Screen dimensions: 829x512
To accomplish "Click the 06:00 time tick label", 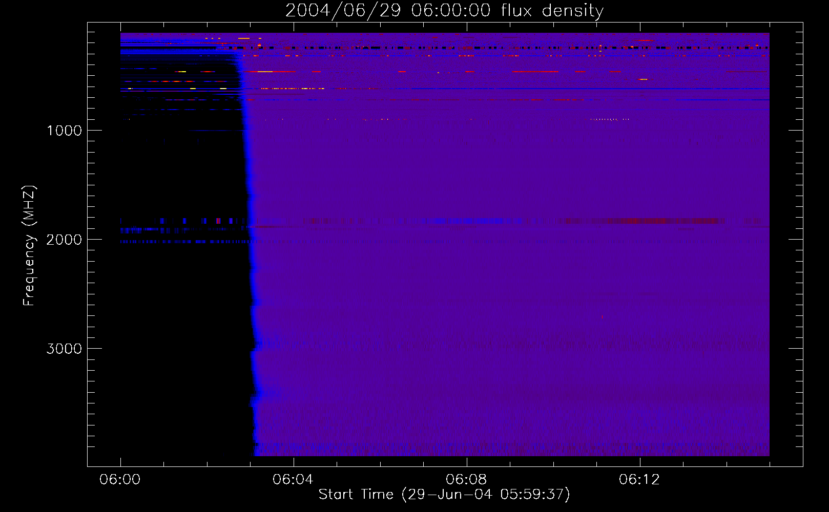I will pyautogui.click(x=120, y=480).
